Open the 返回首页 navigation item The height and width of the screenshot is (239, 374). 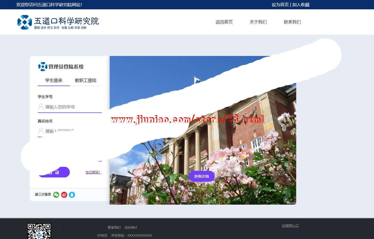[x=224, y=22]
